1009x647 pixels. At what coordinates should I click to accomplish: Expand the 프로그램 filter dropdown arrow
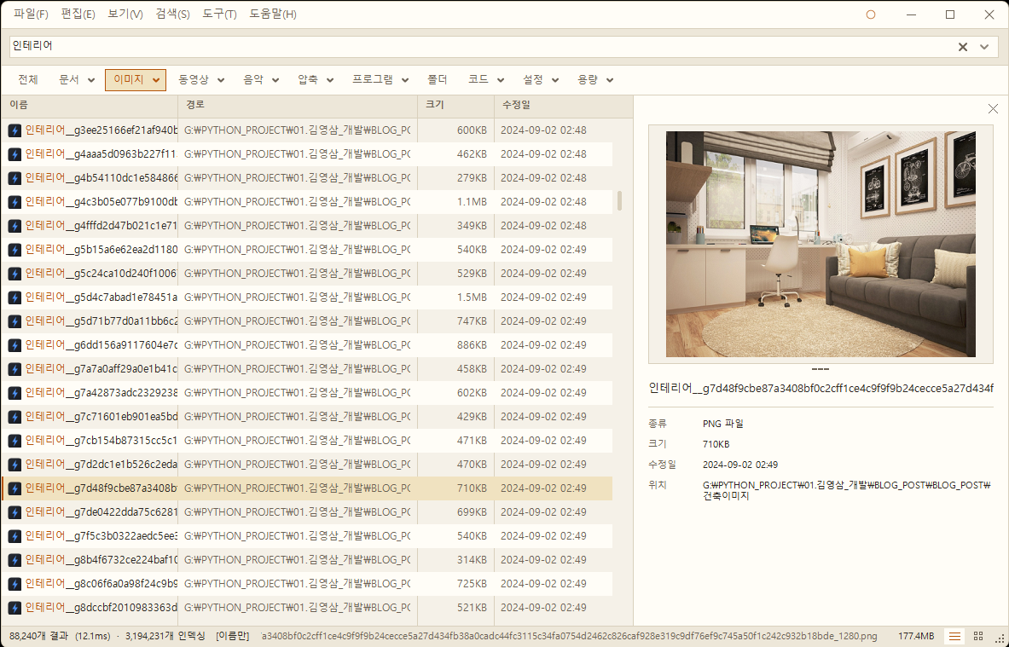click(405, 80)
